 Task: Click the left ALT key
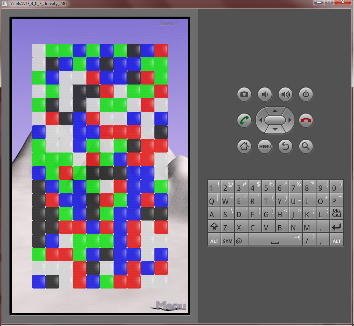point(214,240)
